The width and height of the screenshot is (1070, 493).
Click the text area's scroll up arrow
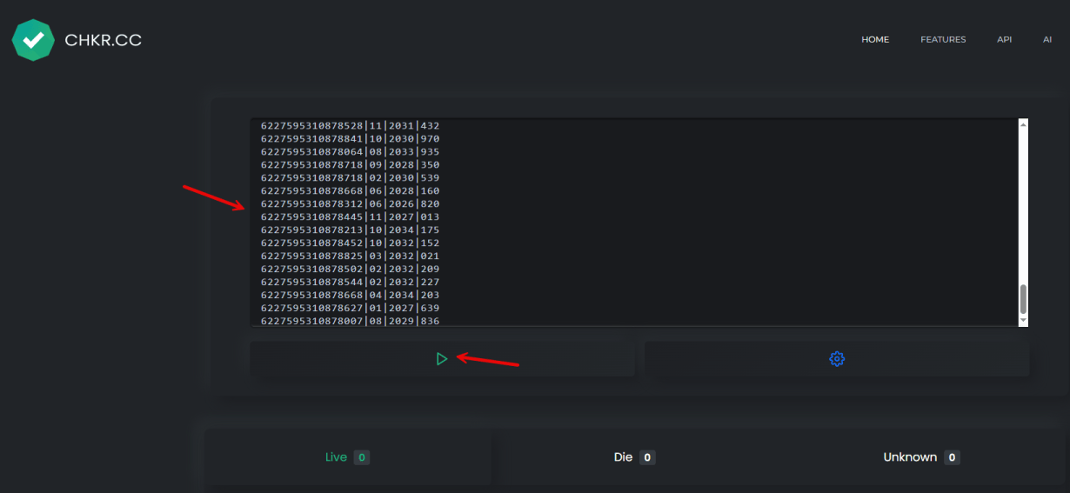click(x=1023, y=124)
